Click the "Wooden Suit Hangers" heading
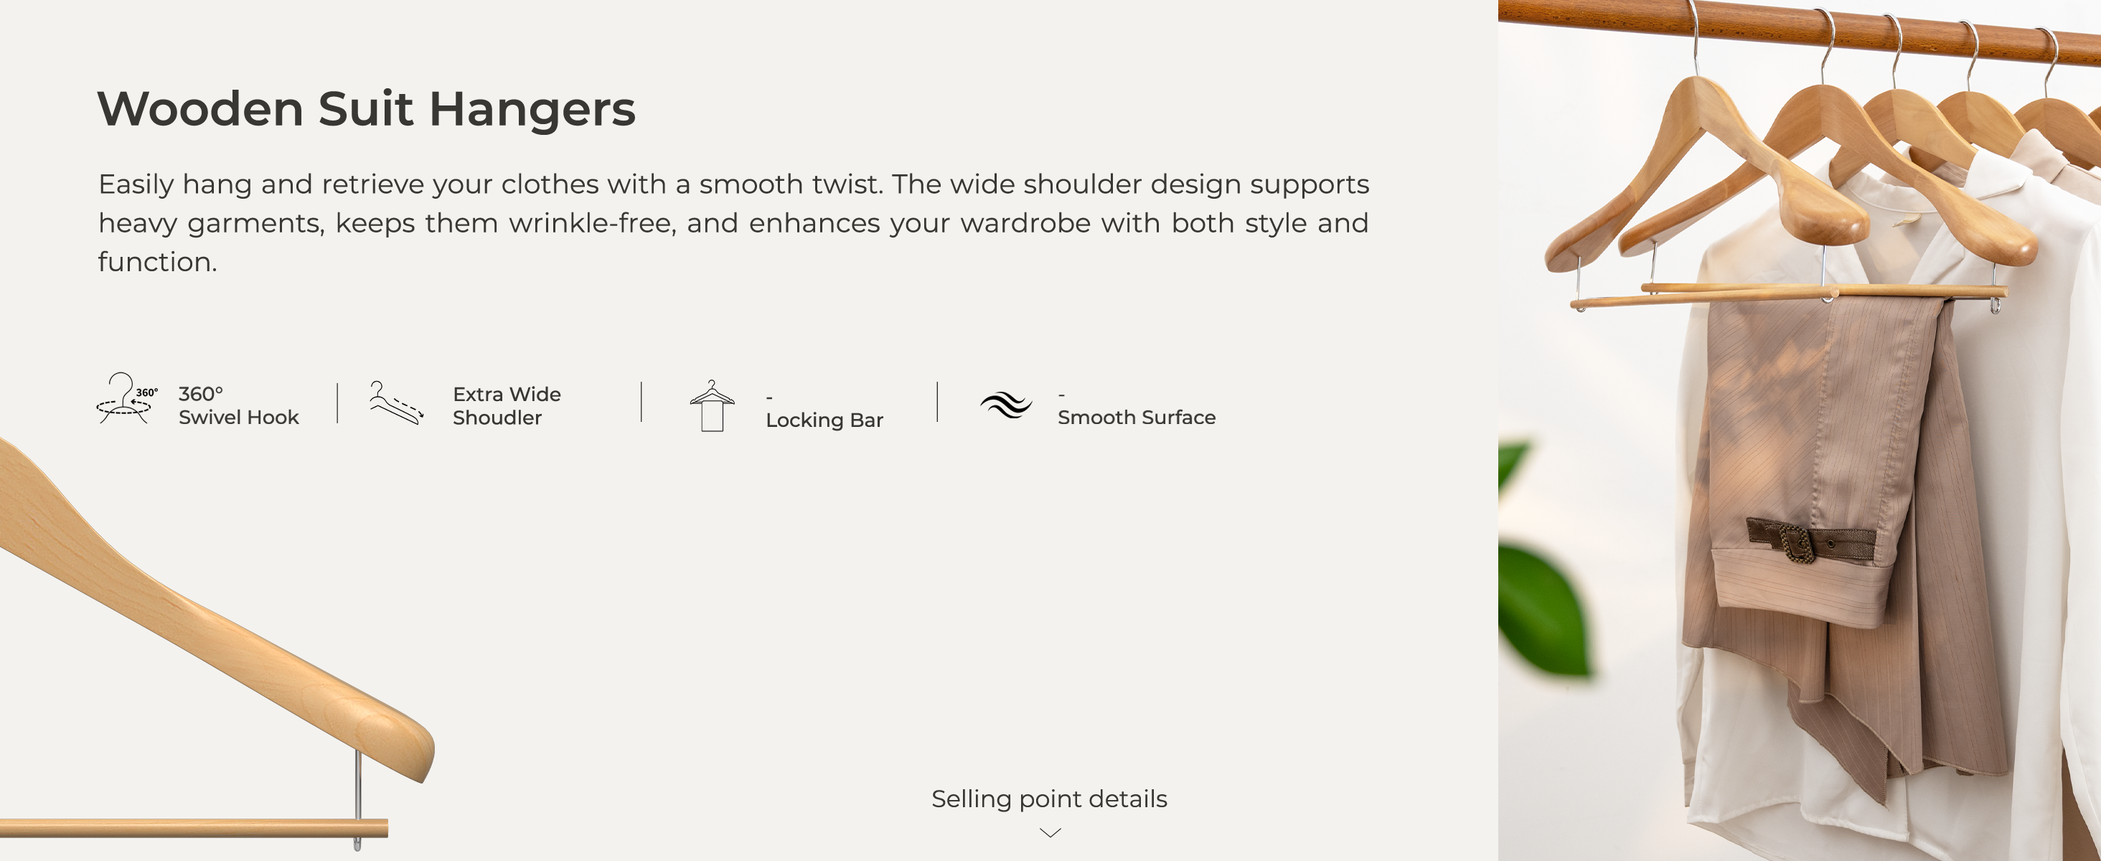 pos(366,108)
